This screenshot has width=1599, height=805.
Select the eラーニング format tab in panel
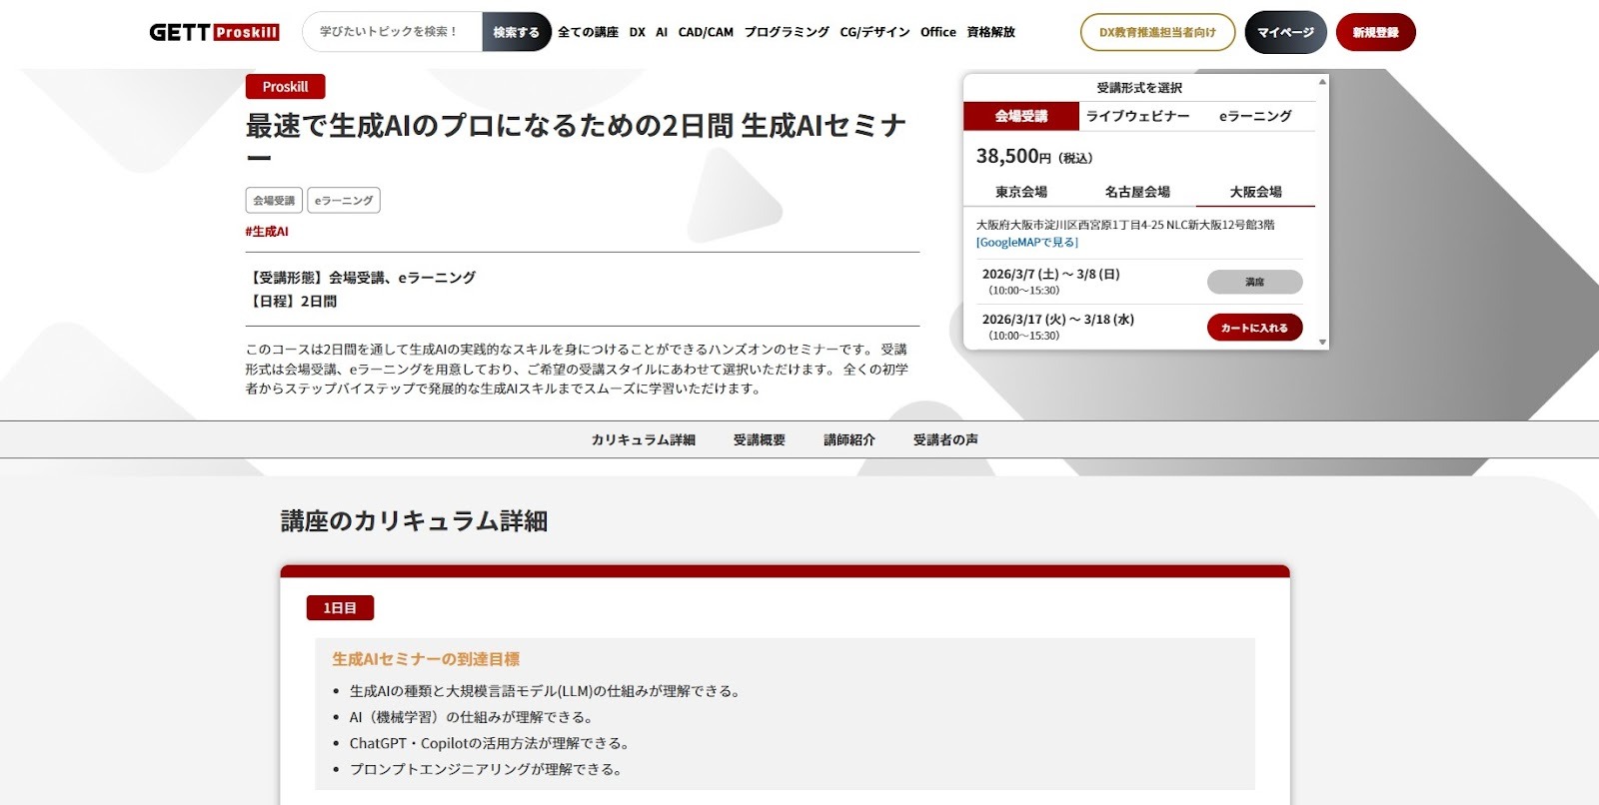[x=1255, y=116]
